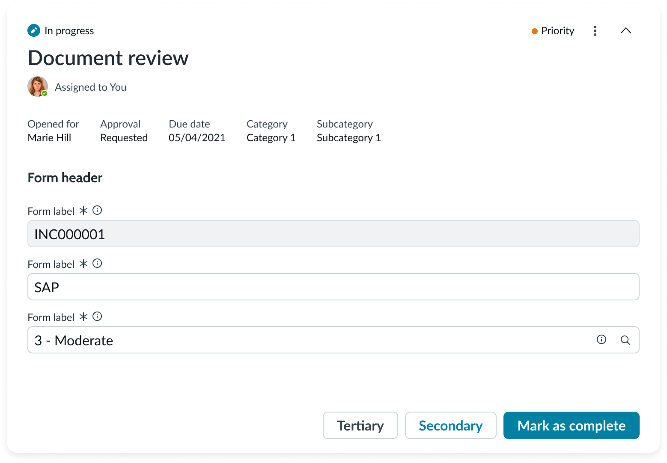Screen dimensions: 667x463
Task: Click the Marie Hill opened-for value
Action: 49,138
